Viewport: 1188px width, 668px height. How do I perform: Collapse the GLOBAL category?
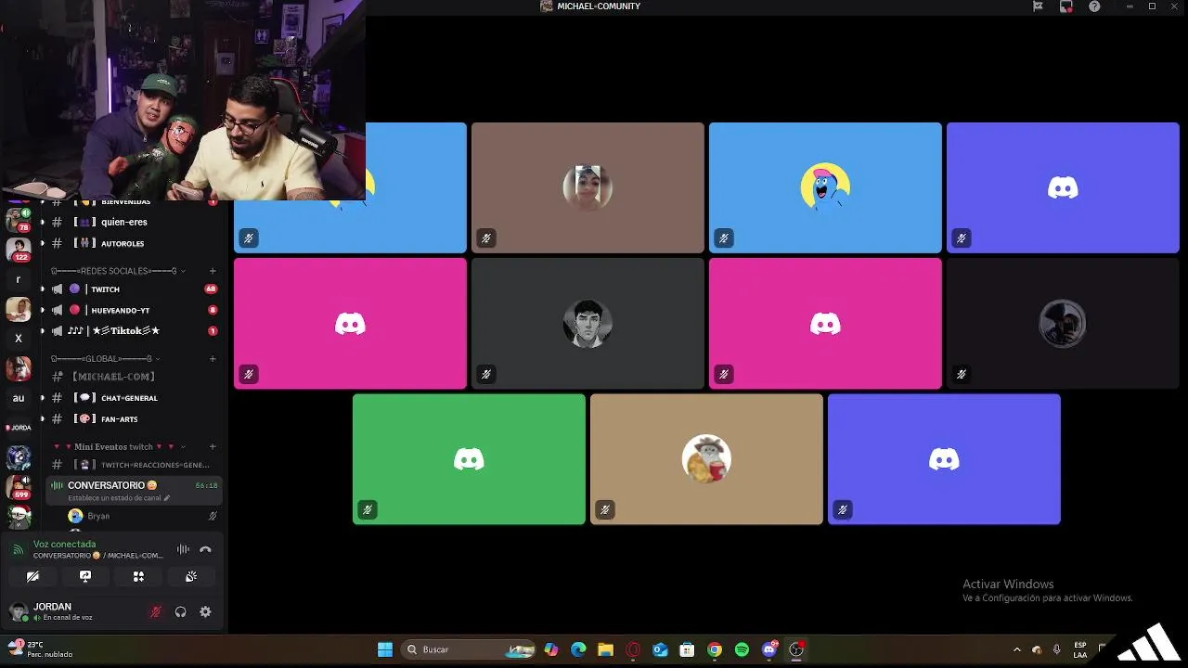[x=106, y=358]
